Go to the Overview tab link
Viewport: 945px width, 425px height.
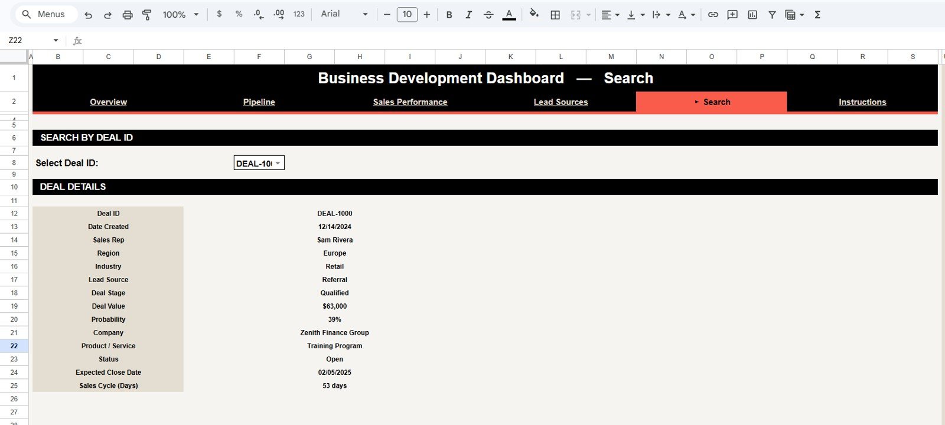pyautogui.click(x=108, y=102)
